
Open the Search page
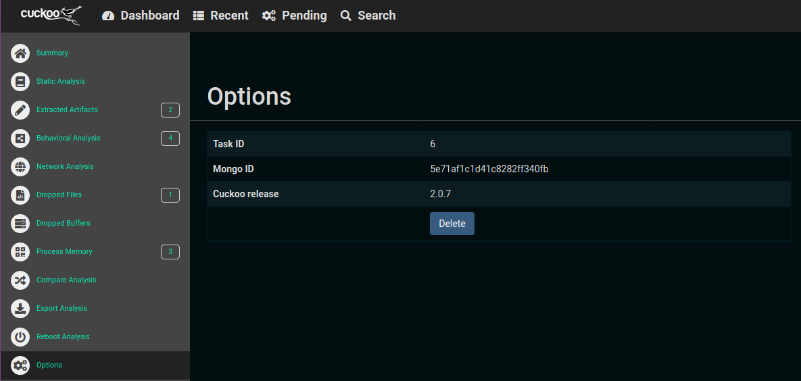click(x=368, y=16)
